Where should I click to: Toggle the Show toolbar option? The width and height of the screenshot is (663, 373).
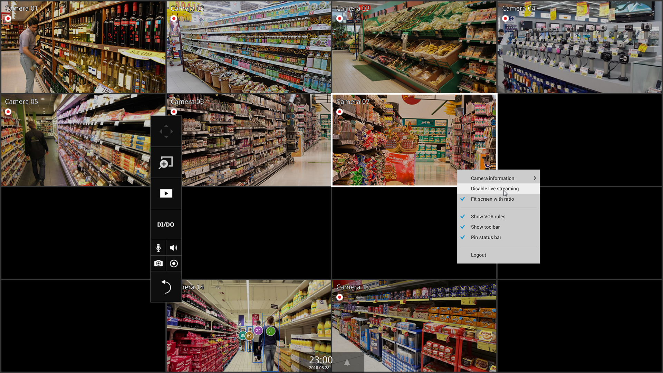(485, 227)
